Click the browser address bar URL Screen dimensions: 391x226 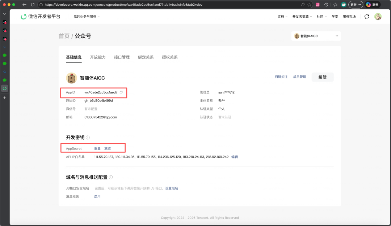[x=123, y=4]
